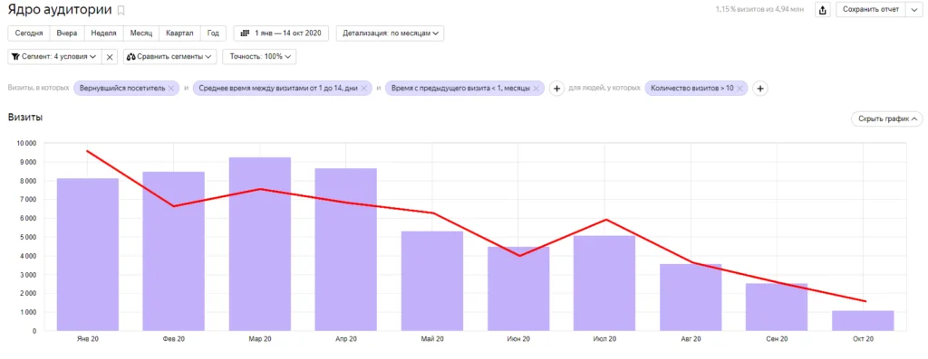Click the 1,15 % визитов из 4,94 млн text
This screenshot has height=359, width=928.
(x=761, y=9)
